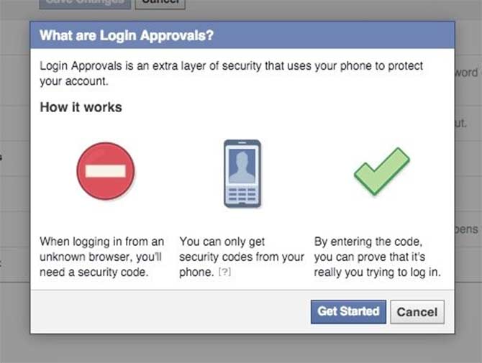Click the red no-entry sign icon

[x=106, y=171]
